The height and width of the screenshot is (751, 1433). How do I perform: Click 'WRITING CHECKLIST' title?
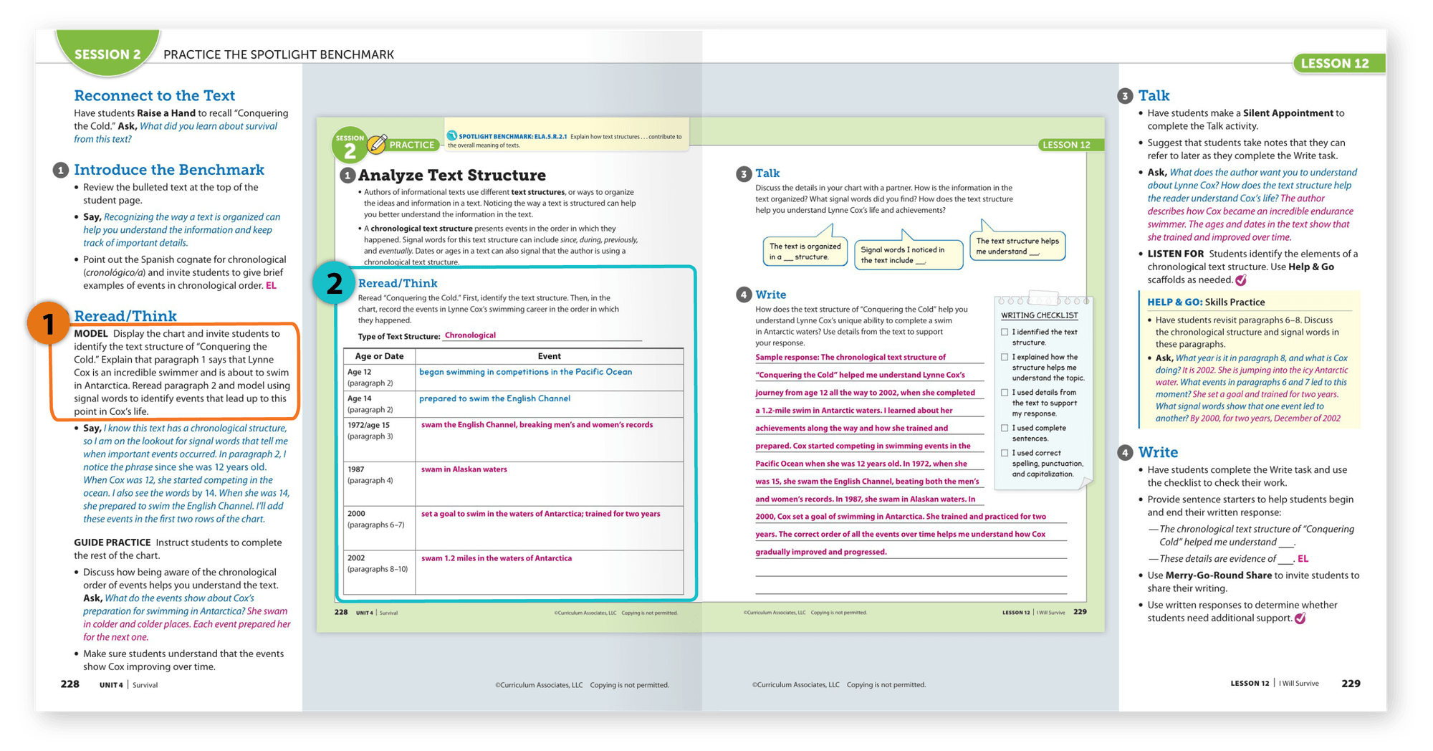point(1039,315)
